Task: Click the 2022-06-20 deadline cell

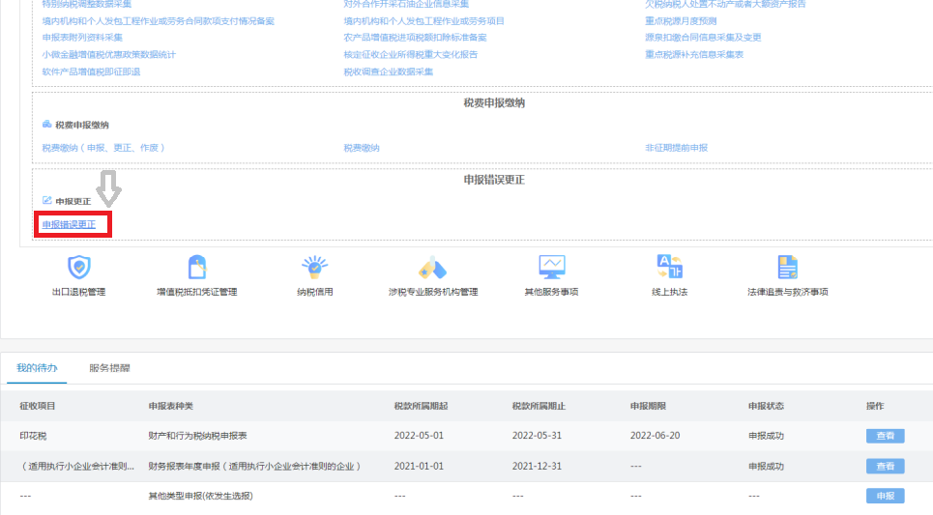Action: [656, 436]
